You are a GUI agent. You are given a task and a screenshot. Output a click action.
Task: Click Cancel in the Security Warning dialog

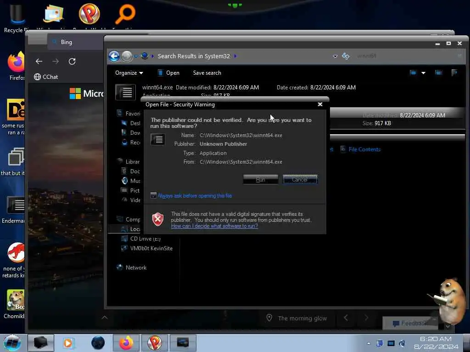(300, 179)
